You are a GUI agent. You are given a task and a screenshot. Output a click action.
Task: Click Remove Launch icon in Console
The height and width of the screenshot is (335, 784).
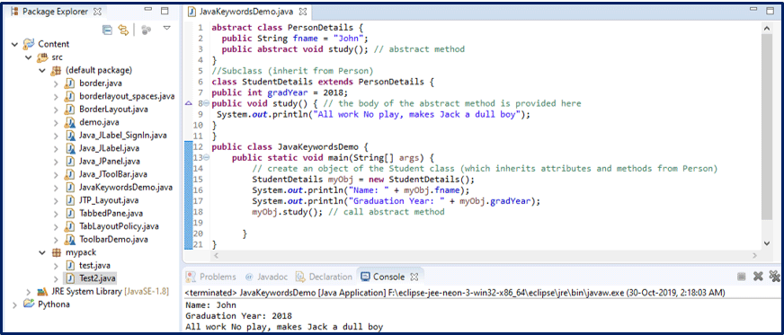click(758, 276)
